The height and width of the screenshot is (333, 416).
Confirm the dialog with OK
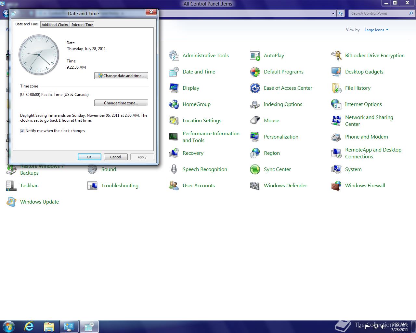tap(89, 157)
